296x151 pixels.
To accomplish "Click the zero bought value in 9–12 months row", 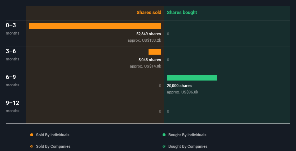I will coord(168,111).
